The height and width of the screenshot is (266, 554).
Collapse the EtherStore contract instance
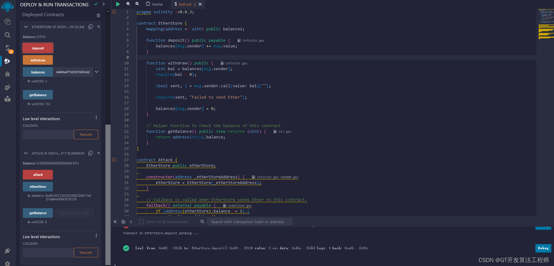[26, 27]
